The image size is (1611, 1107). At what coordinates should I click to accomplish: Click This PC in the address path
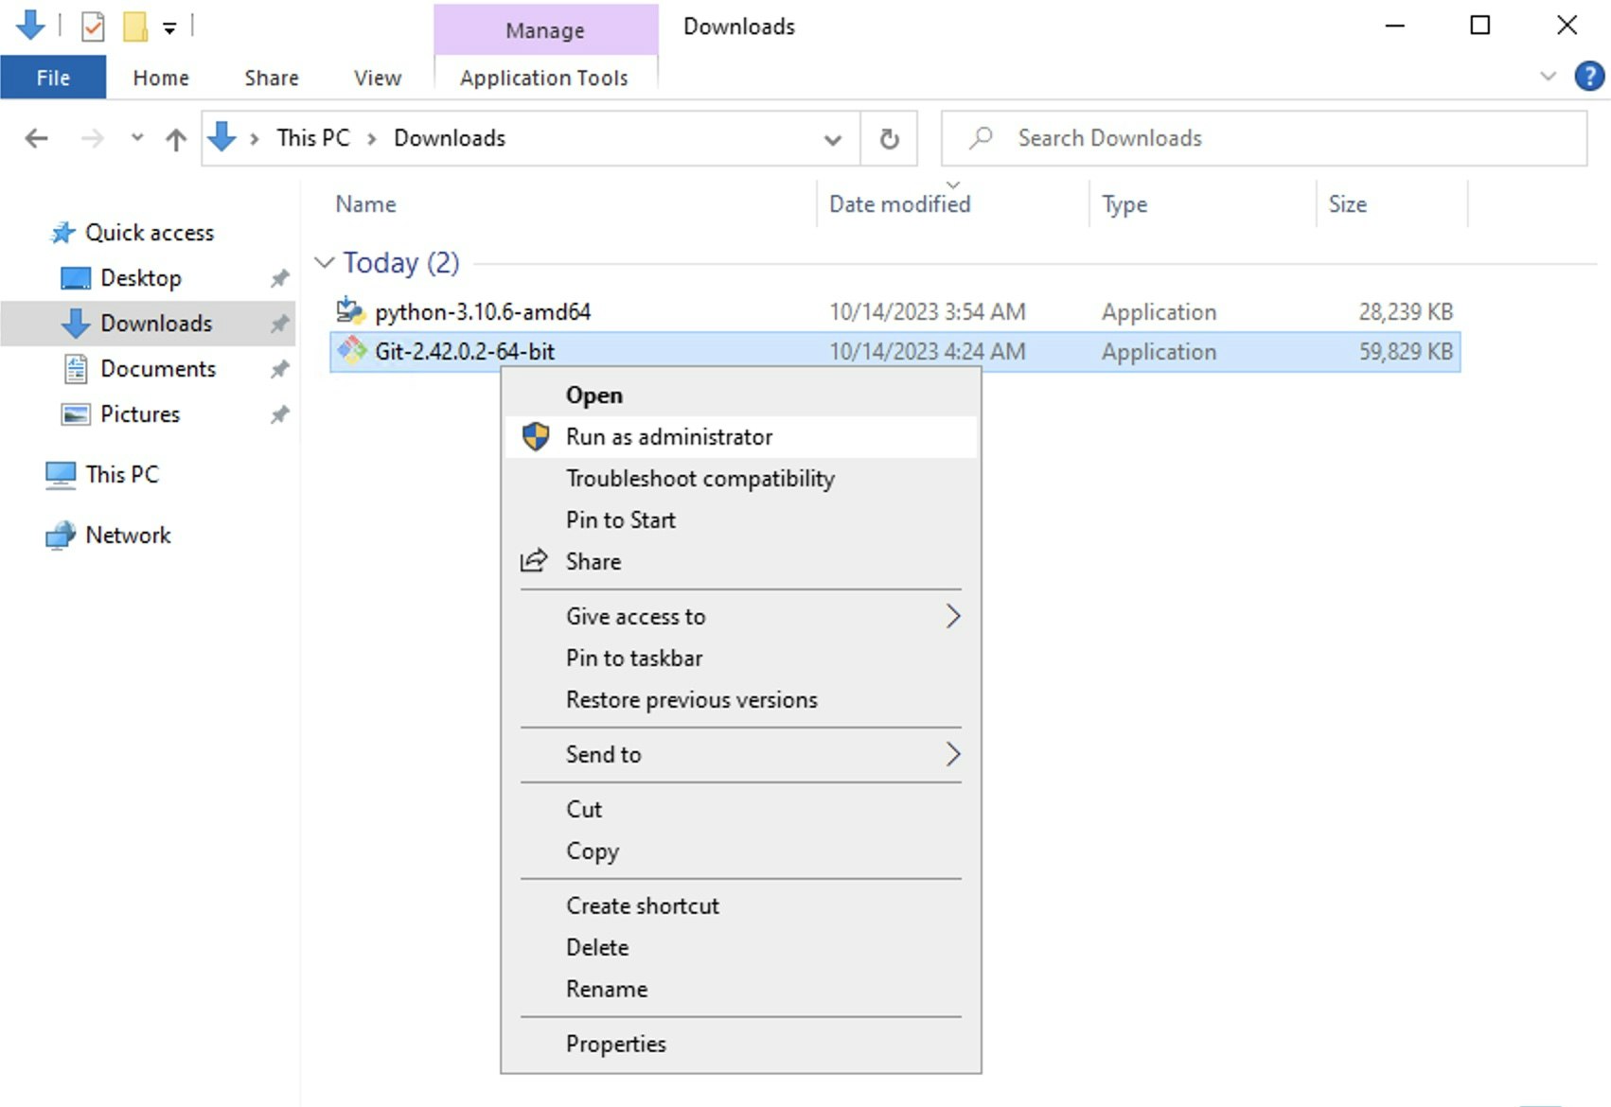tap(313, 138)
